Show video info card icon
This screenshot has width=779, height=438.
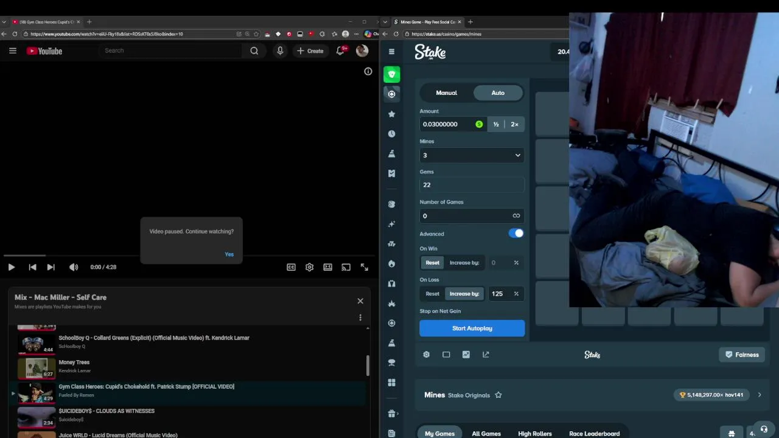(368, 72)
